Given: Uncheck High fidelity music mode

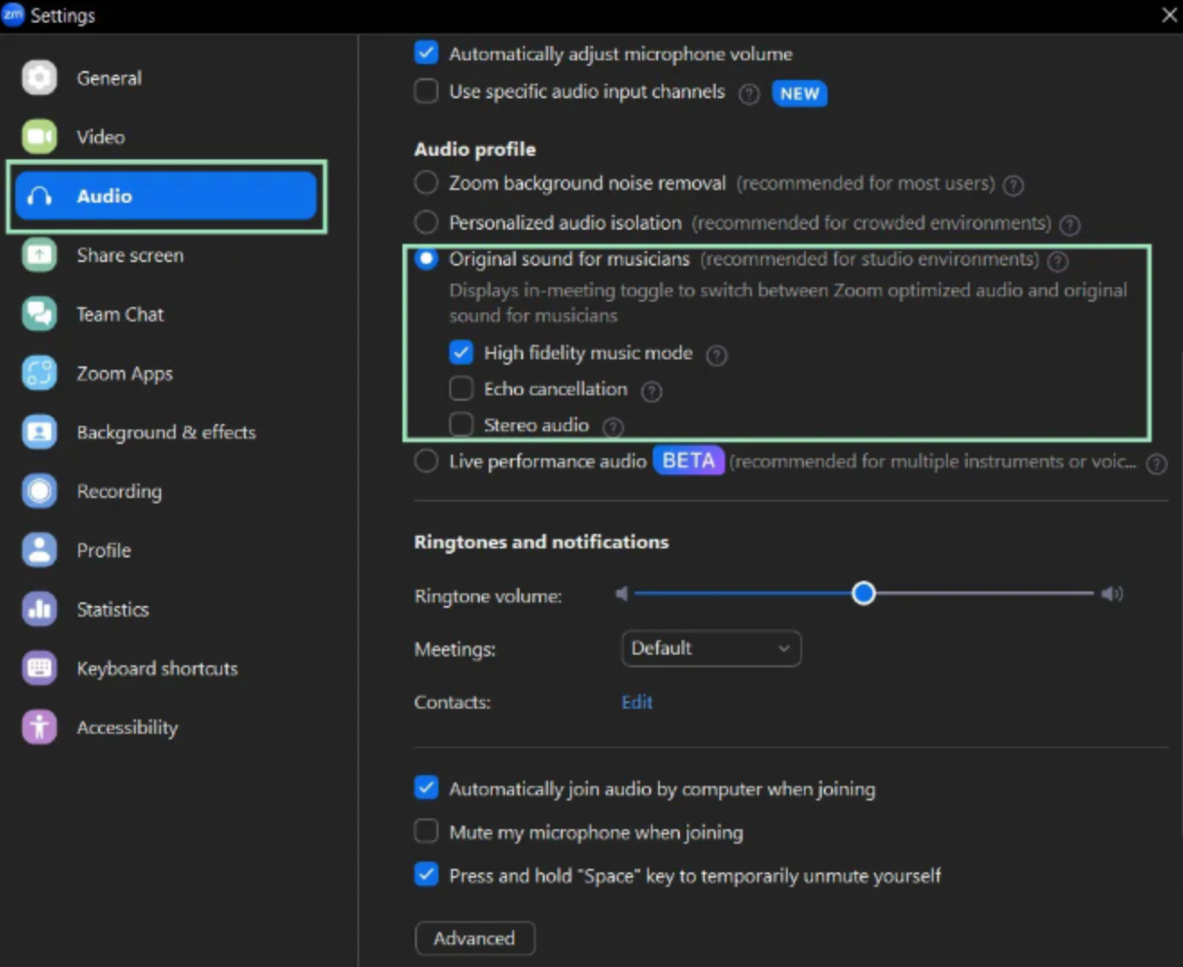Looking at the screenshot, I should (x=461, y=352).
